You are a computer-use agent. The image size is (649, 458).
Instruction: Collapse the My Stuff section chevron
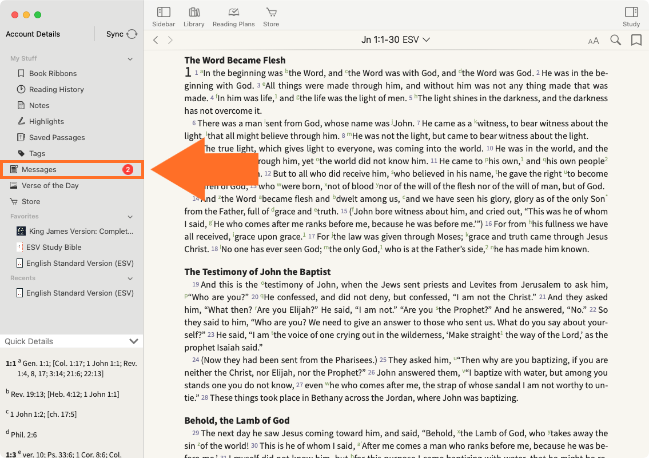click(130, 59)
